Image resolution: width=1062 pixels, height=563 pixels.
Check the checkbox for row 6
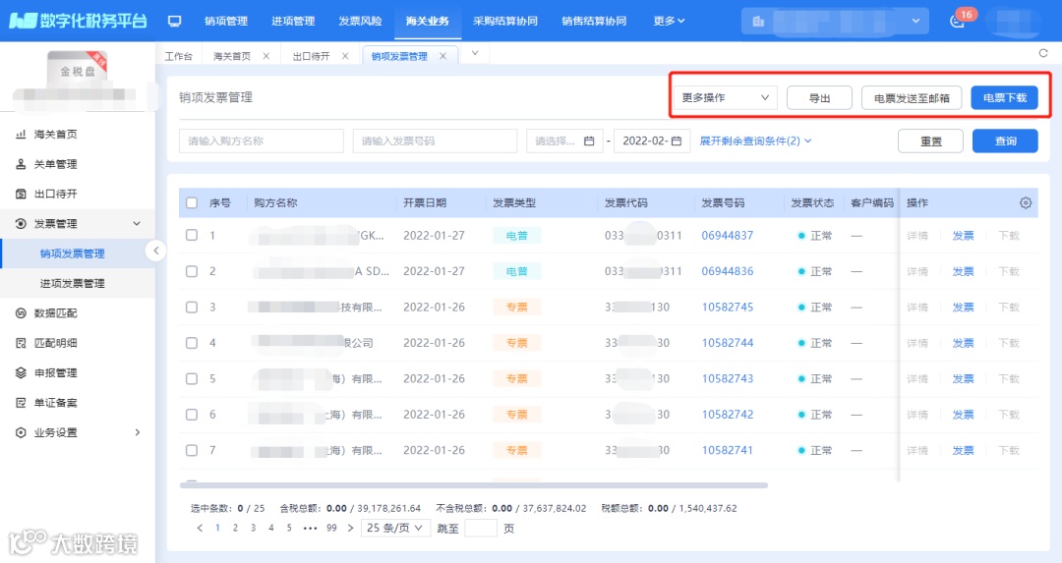tap(192, 414)
